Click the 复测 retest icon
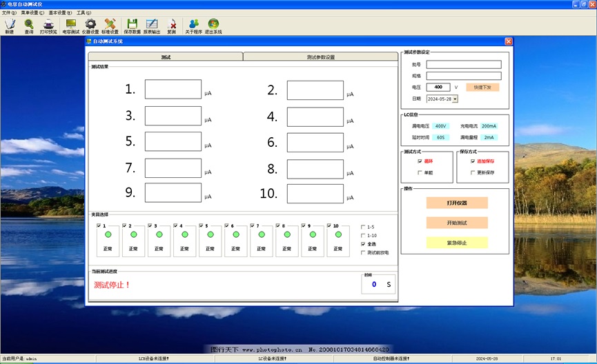Screen dimensions: 597x364 click(172, 25)
